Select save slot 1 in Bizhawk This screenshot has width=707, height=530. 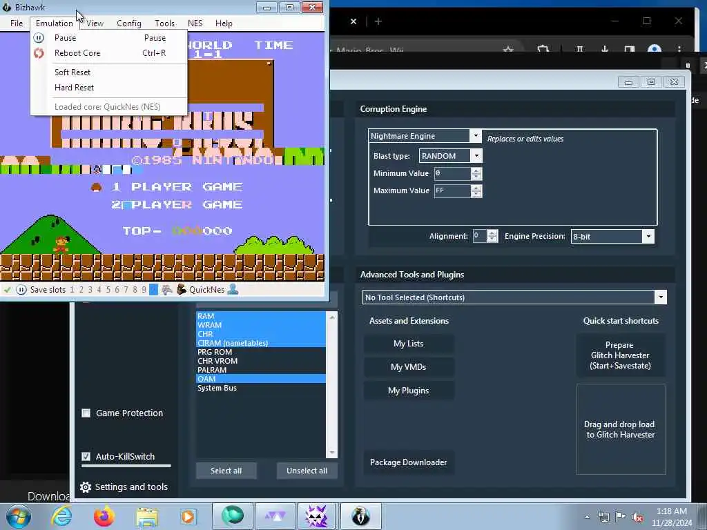(x=72, y=290)
